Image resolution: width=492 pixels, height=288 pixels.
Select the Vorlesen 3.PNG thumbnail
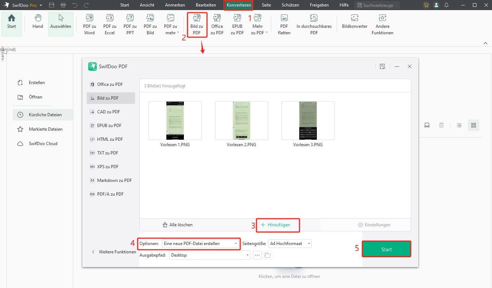pos(308,121)
